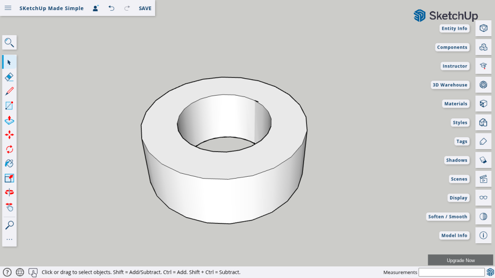The image size is (495, 278).
Task: Click the Upgrade Now button
Action: click(460, 260)
